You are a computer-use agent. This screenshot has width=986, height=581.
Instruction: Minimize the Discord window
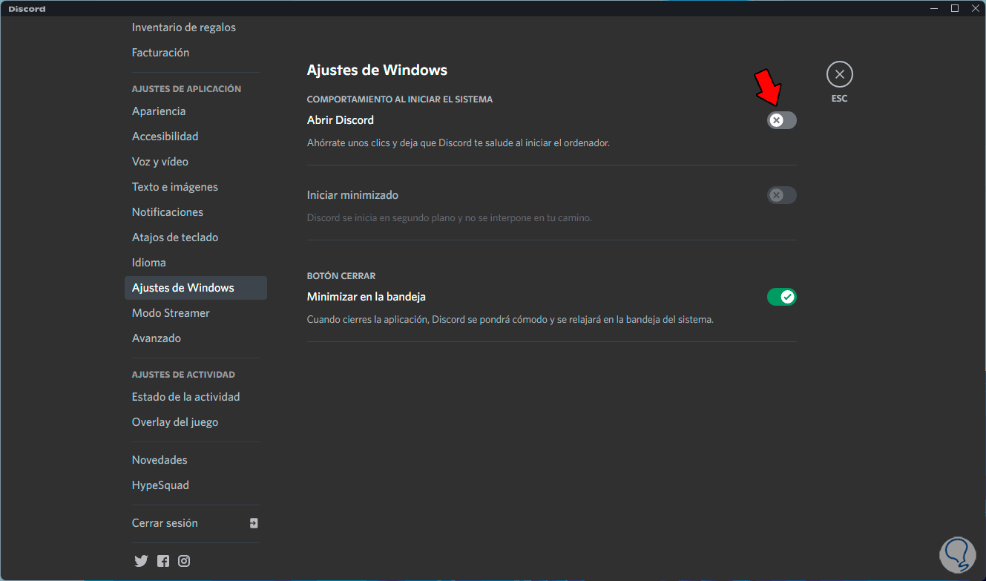coord(935,8)
